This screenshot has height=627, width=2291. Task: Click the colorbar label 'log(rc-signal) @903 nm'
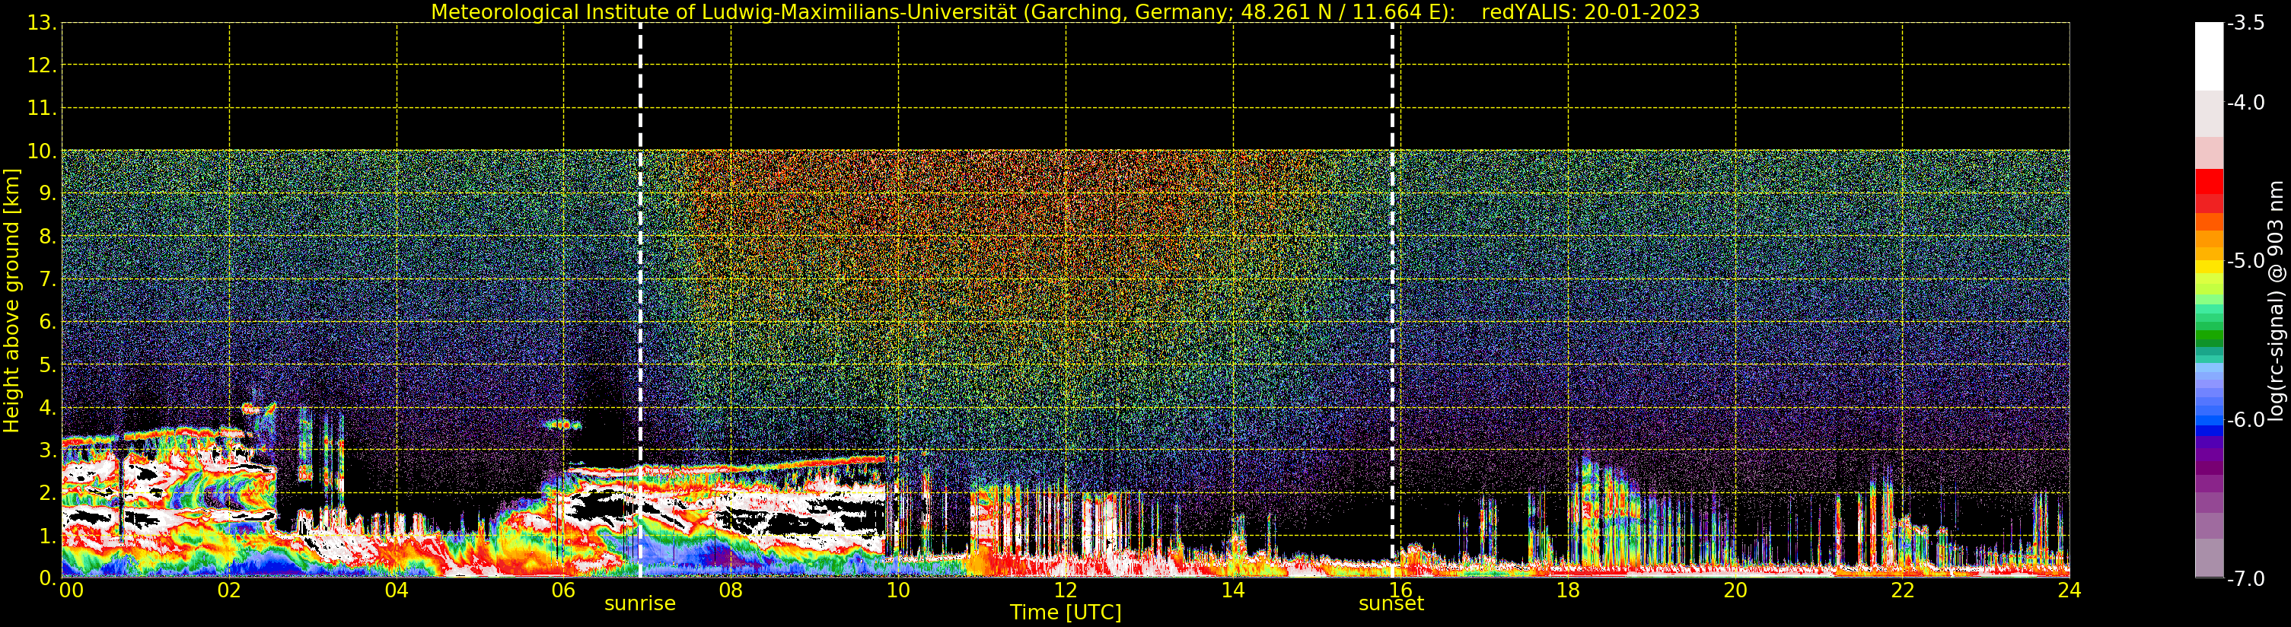click(2275, 301)
